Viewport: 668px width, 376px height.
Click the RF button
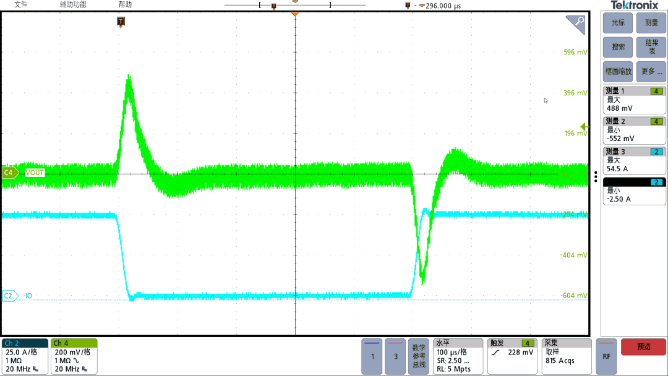pos(606,356)
